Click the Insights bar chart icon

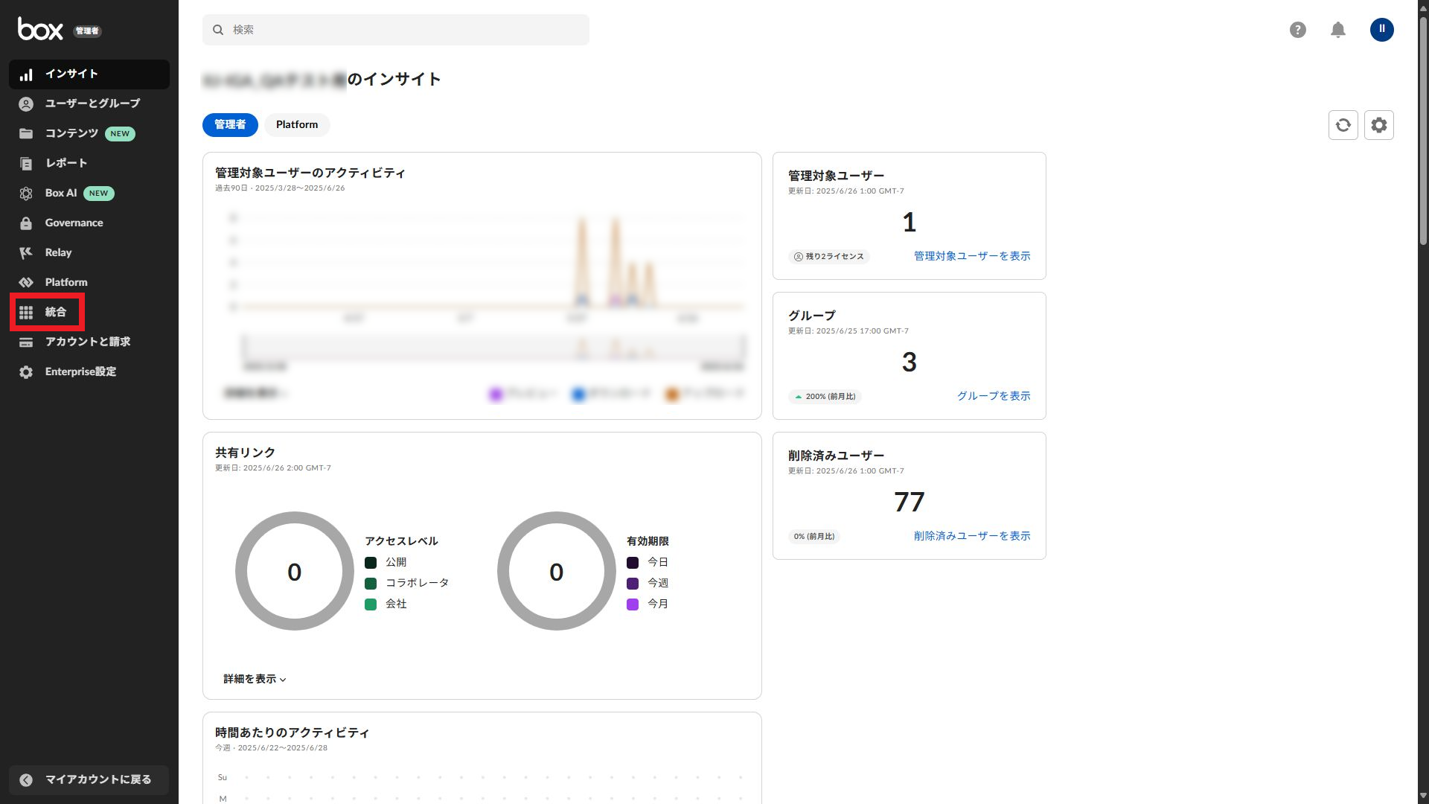click(26, 74)
